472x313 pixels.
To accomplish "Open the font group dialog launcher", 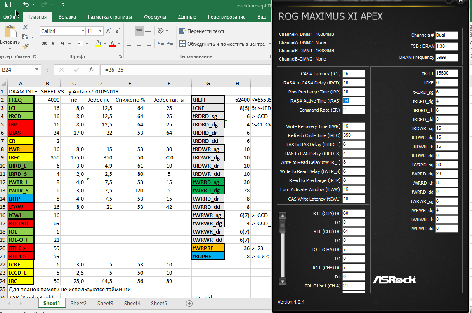I will [120, 56].
